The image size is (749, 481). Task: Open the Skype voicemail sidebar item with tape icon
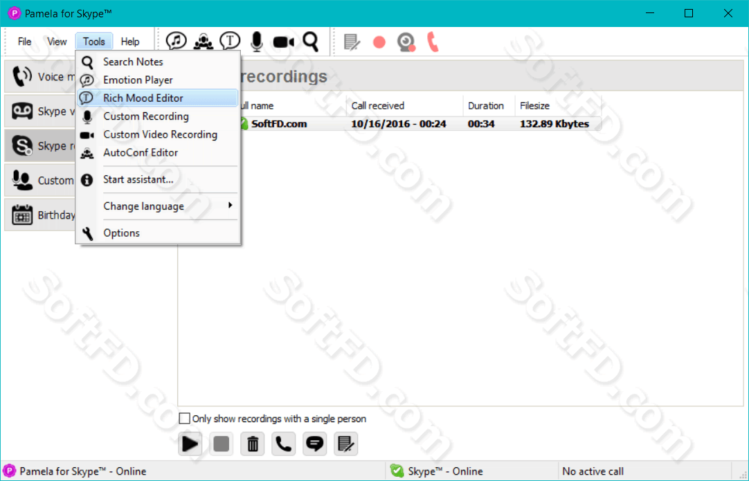click(x=40, y=111)
